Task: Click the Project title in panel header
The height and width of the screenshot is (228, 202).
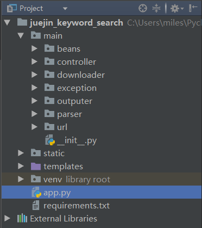Action: point(31,9)
